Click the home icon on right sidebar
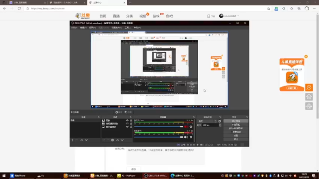Viewport: 319px width, 179px height. [x=309, y=97]
